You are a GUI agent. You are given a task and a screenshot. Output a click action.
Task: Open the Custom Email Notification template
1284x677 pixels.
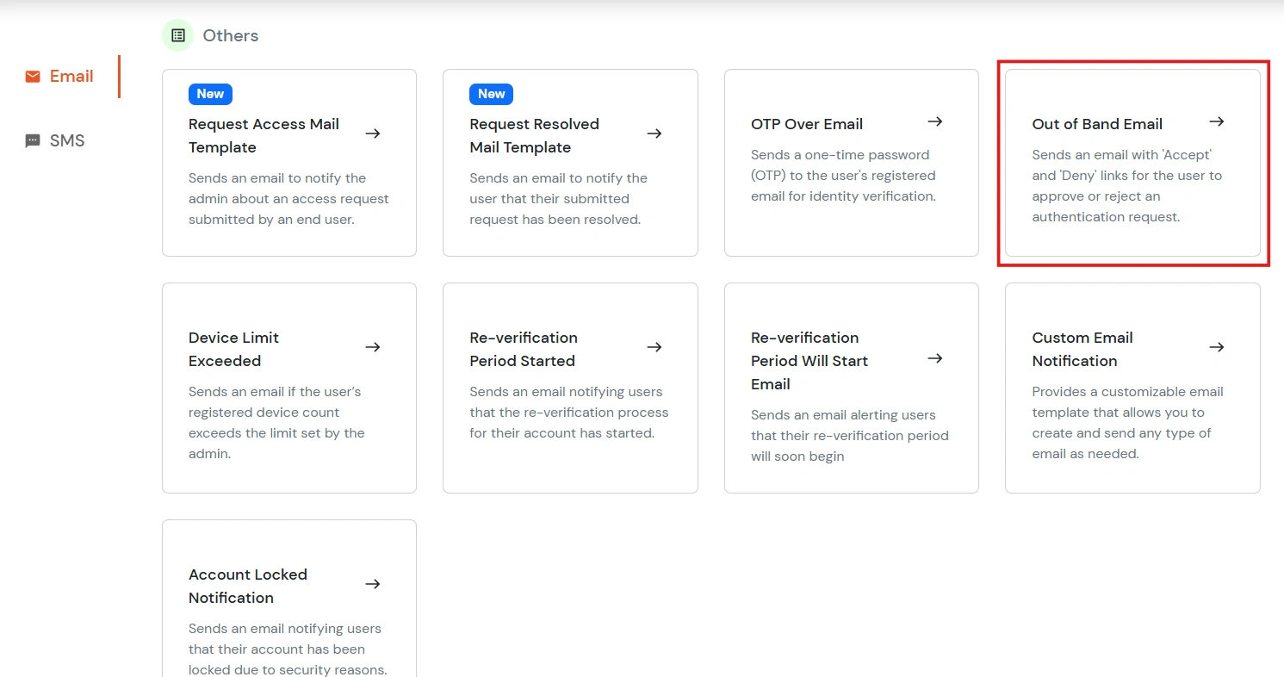point(1132,388)
